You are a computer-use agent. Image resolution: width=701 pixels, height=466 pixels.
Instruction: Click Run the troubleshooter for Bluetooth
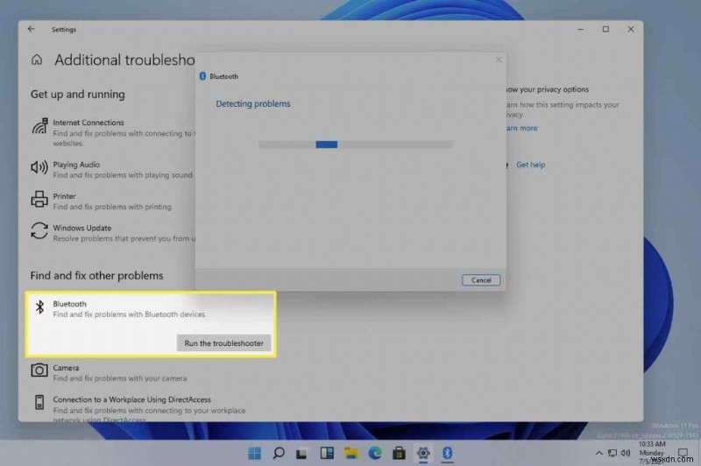[x=223, y=343]
